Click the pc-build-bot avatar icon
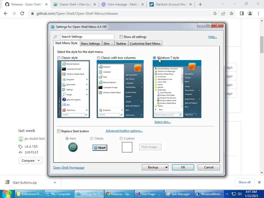This screenshot has width=264, height=198. click(21, 139)
